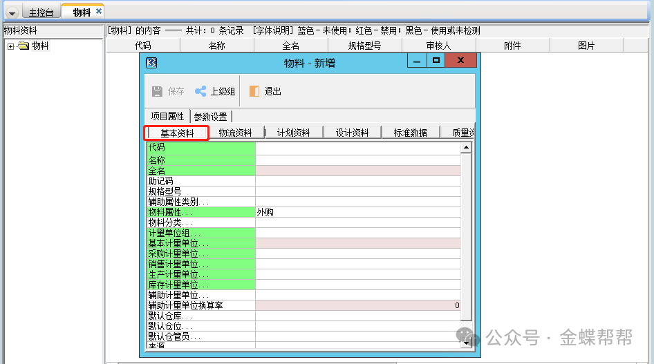This screenshot has width=654, height=364.
Task: Click the 代码 value input field
Action: pyautogui.click(x=357, y=147)
